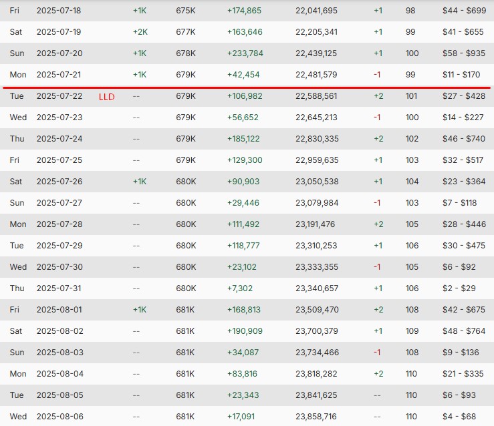The image size is (494, 426).
Task: Click the +163,646 views value
Action: pos(245,32)
